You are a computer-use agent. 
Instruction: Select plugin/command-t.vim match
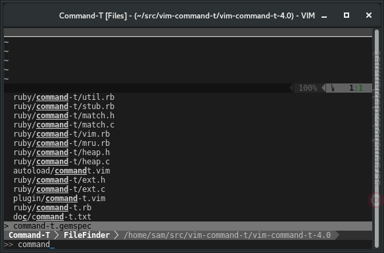pos(60,198)
